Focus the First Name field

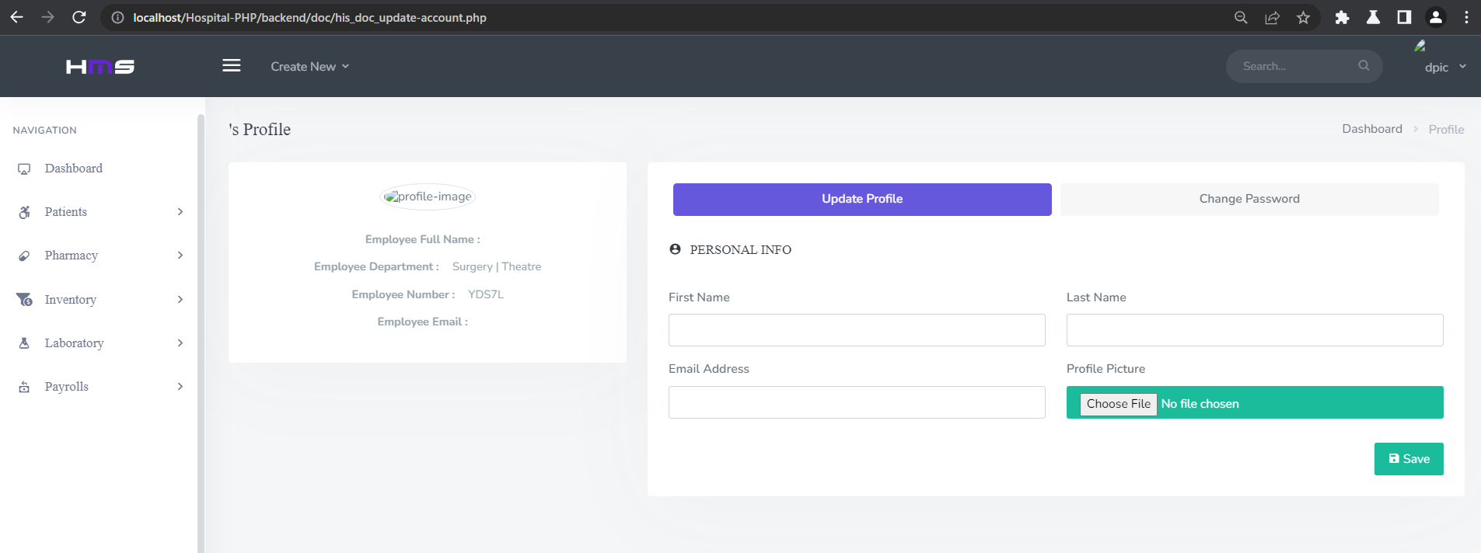pyautogui.click(x=857, y=330)
